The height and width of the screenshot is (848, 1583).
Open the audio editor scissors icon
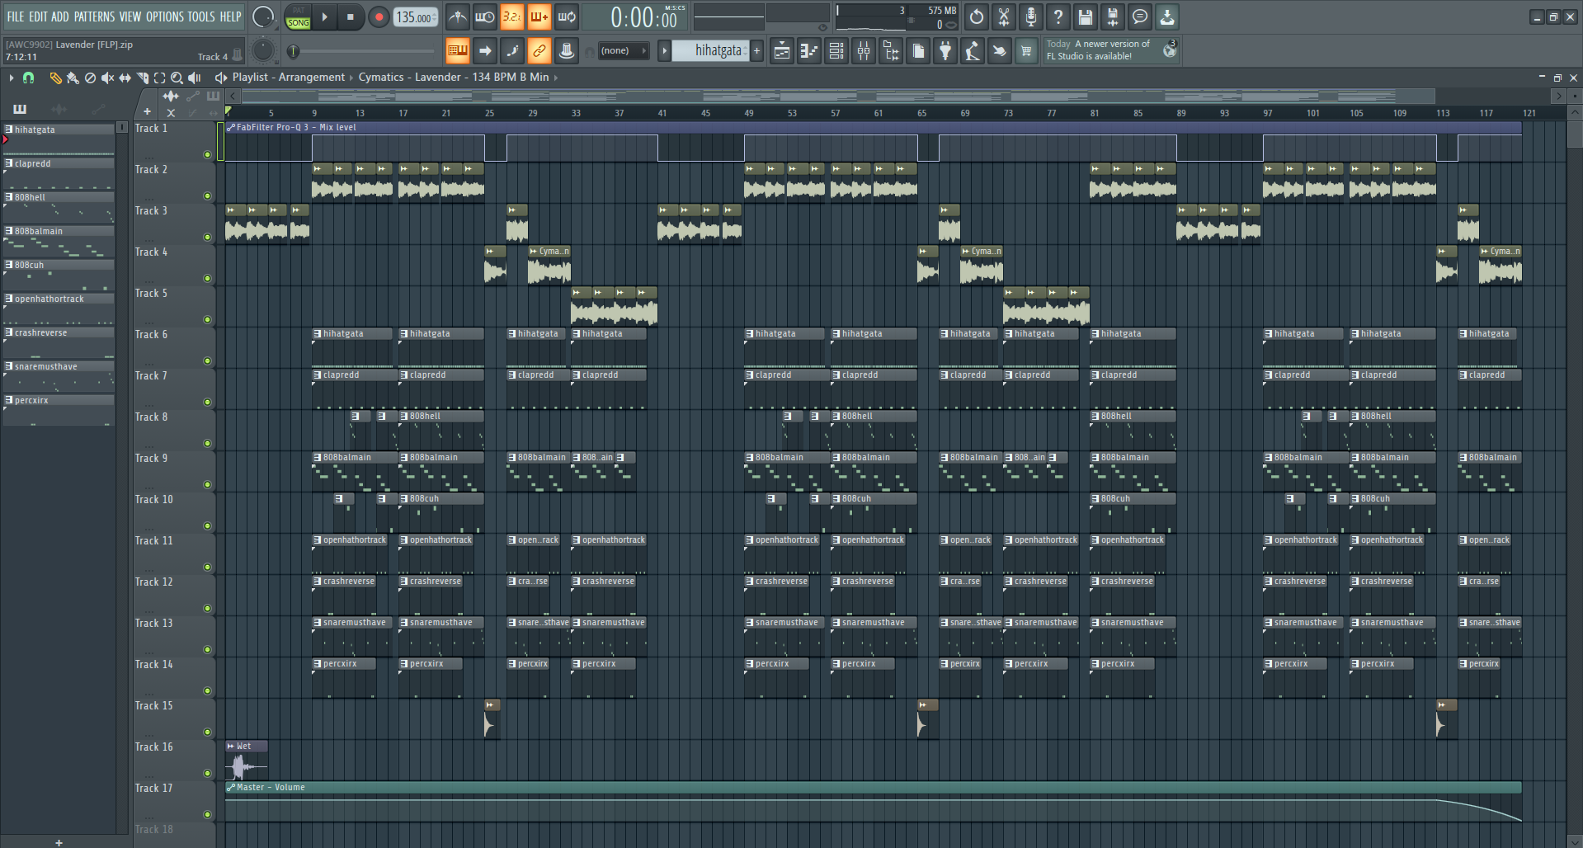tap(1004, 16)
